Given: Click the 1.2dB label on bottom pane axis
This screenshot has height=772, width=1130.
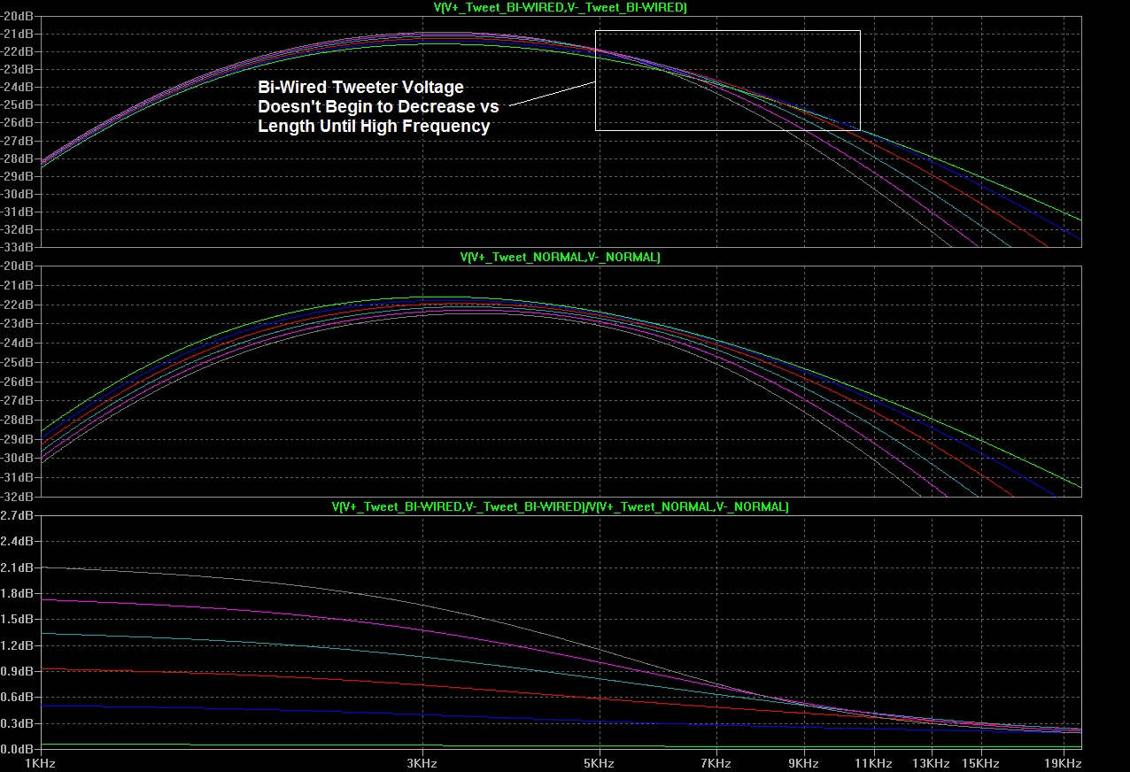Looking at the screenshot, I should tap(17, 645).
